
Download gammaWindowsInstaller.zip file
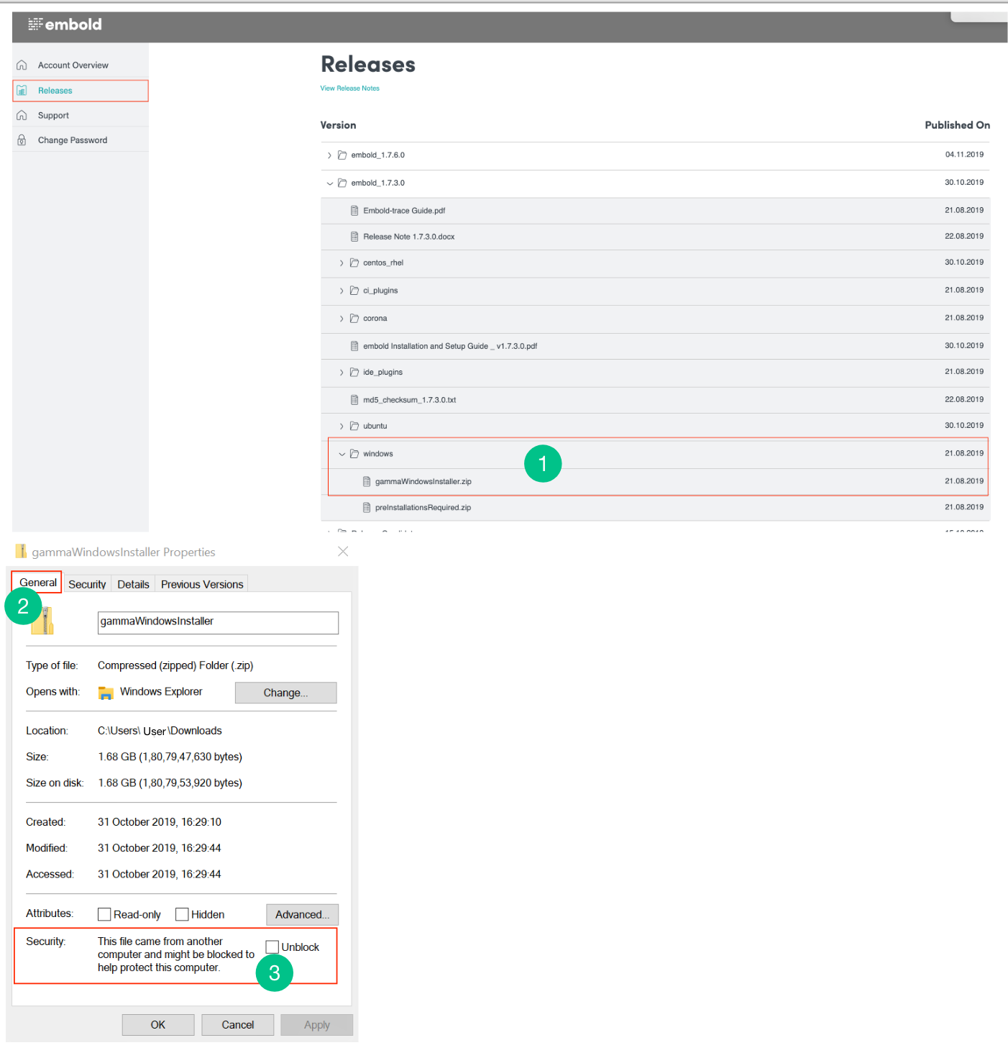click(x=423, y=482)
